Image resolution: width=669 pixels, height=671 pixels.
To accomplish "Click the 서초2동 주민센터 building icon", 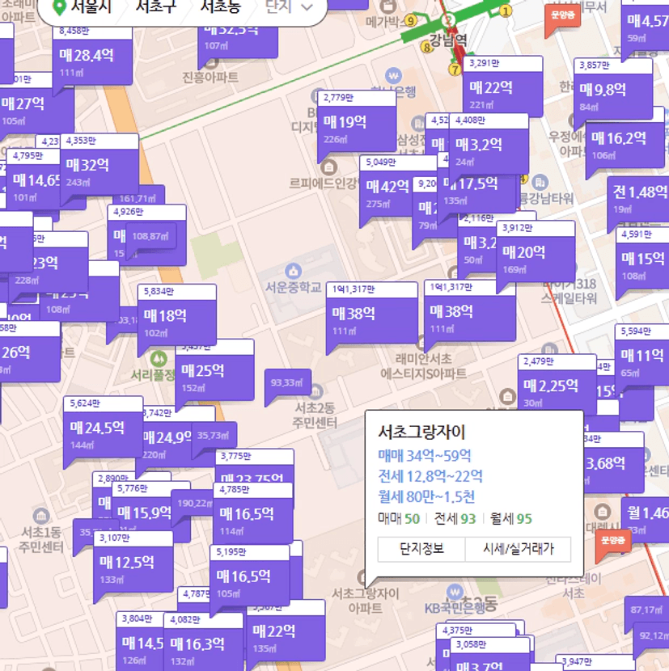I will pos(315,391).
